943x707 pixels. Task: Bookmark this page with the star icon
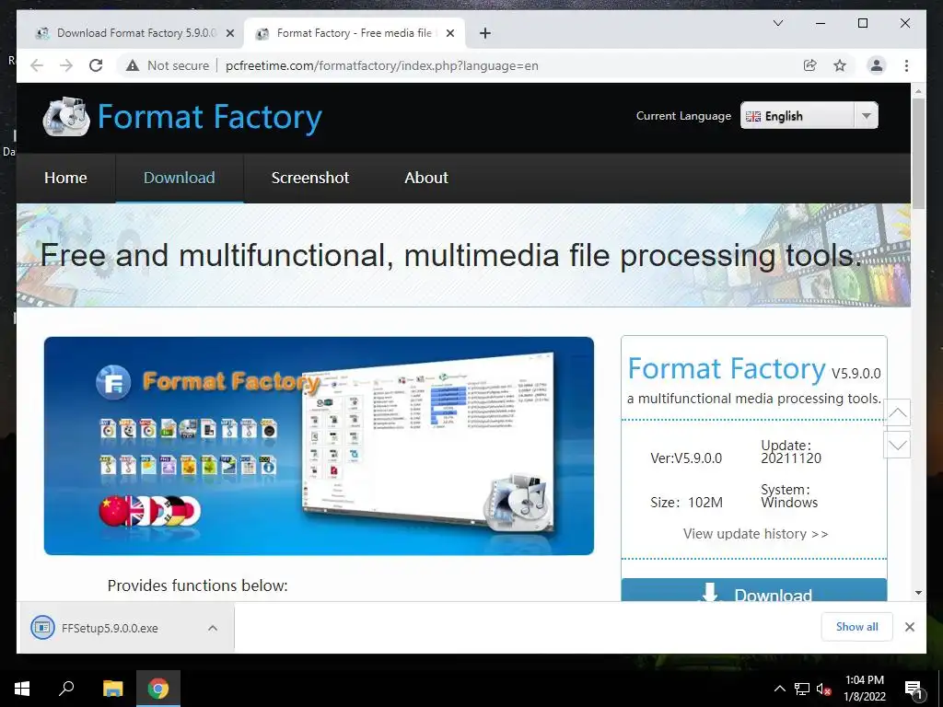point(840,65)
